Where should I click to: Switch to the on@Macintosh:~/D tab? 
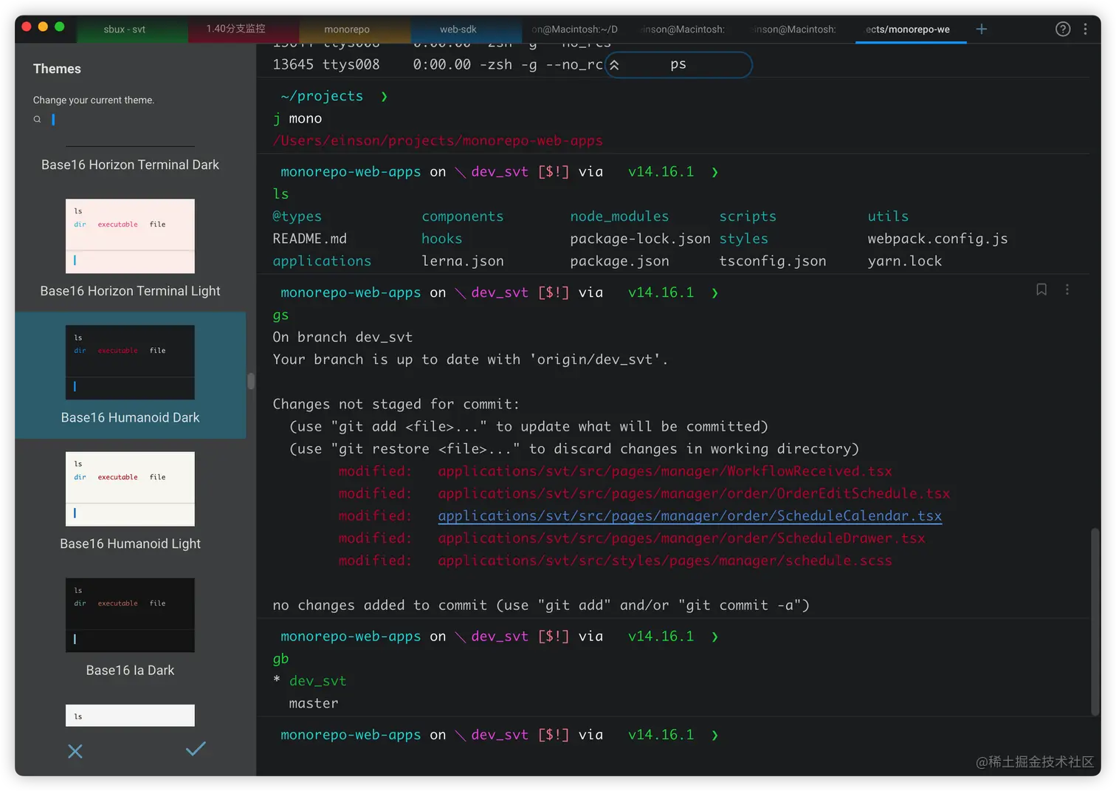pos(574,29)
